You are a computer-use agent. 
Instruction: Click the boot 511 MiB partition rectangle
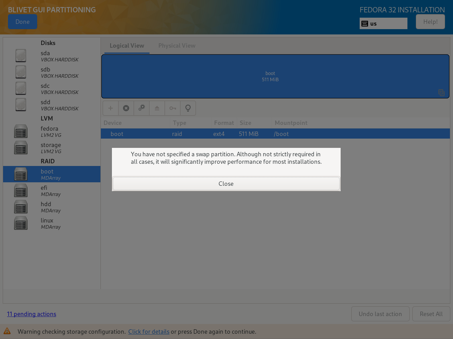[x=270, y=76]
